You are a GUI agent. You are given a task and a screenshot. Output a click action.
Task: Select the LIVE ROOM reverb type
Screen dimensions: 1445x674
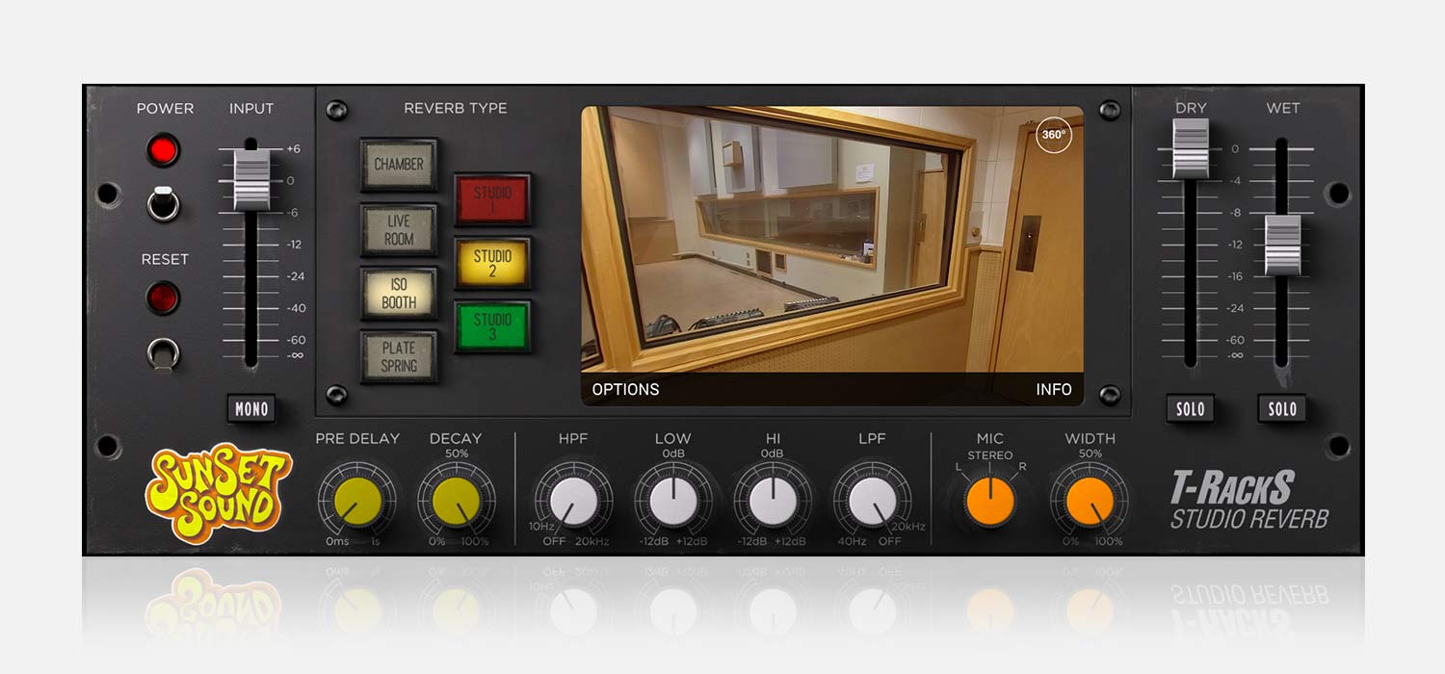pos(399,229)
